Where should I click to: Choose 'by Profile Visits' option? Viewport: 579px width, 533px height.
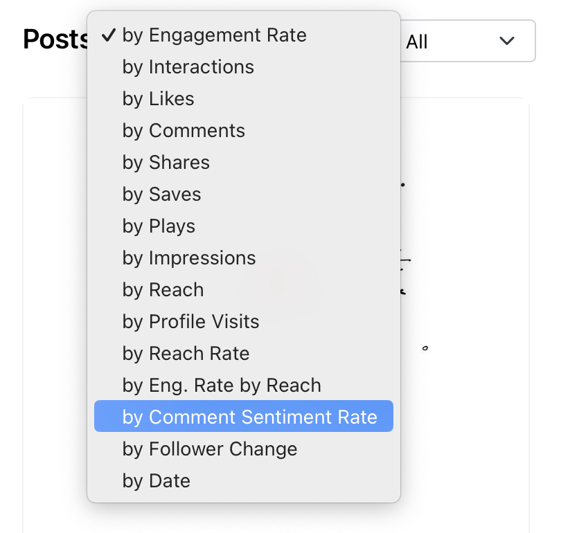coord(190,322)
